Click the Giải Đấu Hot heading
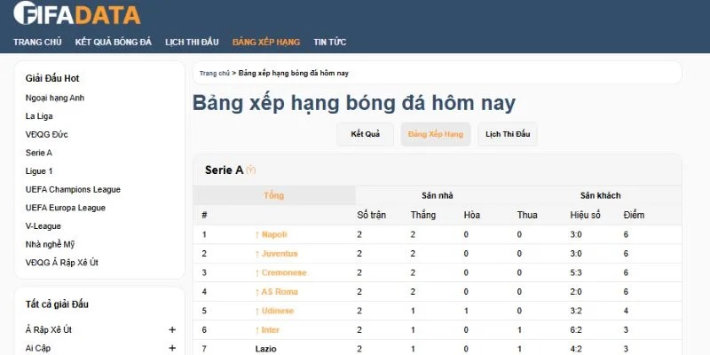Image resolution: width=710 pixels, height=355 pixels. pos(52,78)
